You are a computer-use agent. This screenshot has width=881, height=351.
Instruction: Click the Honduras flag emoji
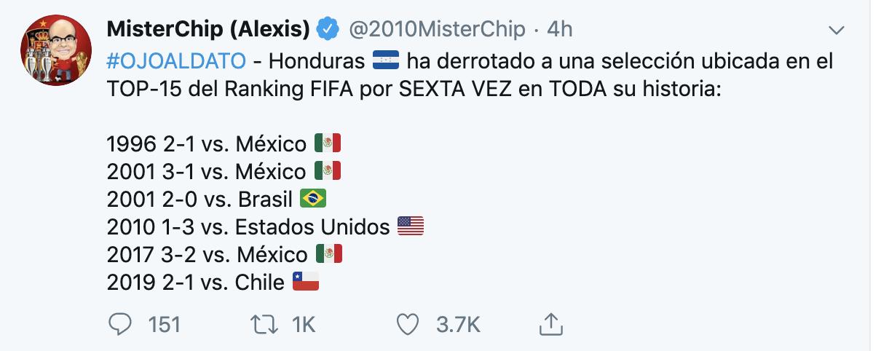coord(385,60)
